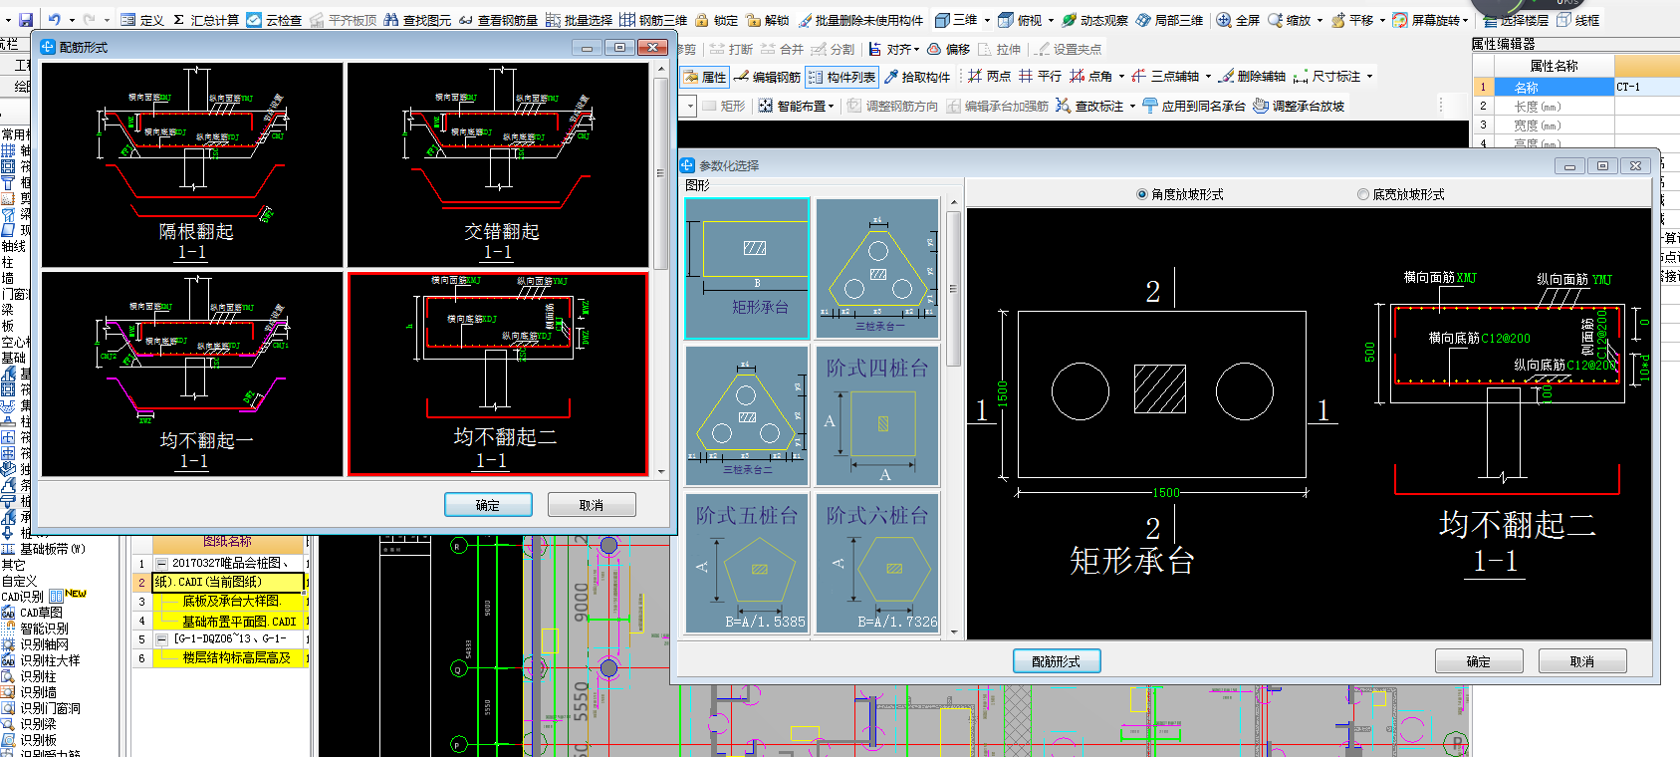Click 全屏 full screen tool

1238,19
